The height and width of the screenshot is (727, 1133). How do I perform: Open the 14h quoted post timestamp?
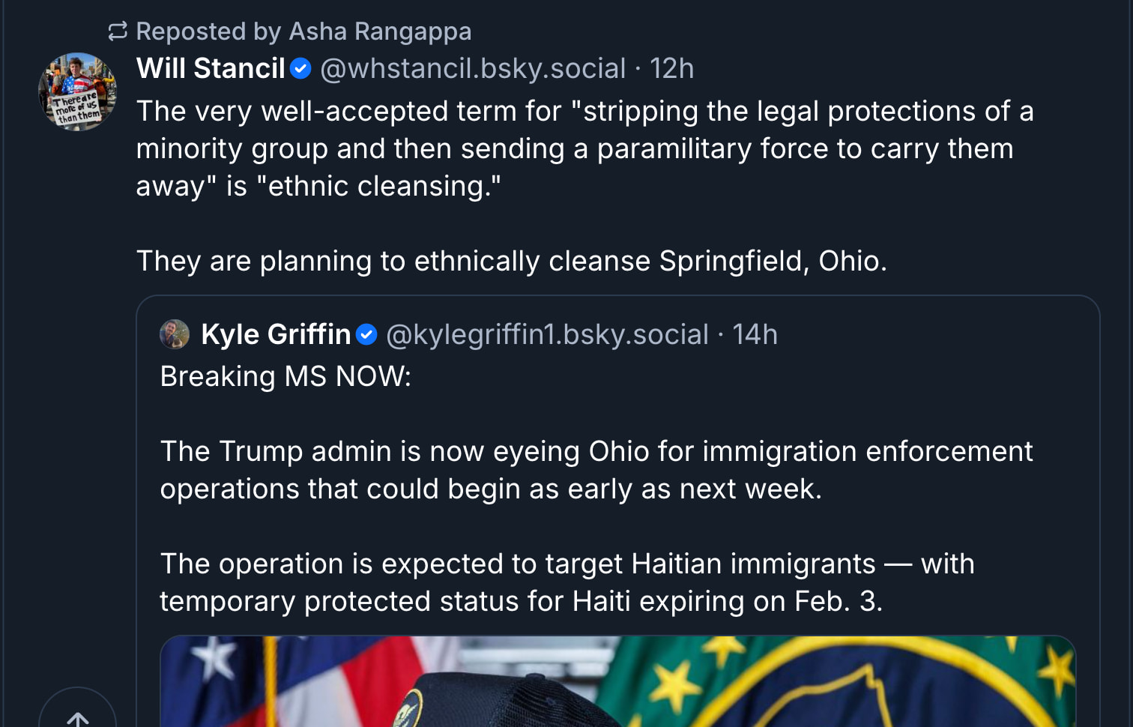click(x=755, y=334)
